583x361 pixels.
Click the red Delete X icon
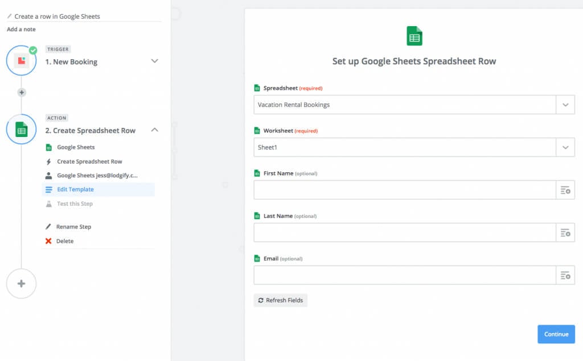pos(50,240)
